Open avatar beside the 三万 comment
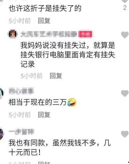Viewport: 129px width, 164px height. [x=1, y=93]
